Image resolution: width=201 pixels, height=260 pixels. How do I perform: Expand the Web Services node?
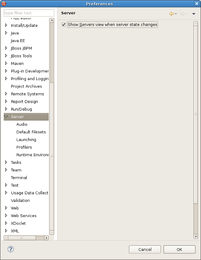click(x=6, y=215)
